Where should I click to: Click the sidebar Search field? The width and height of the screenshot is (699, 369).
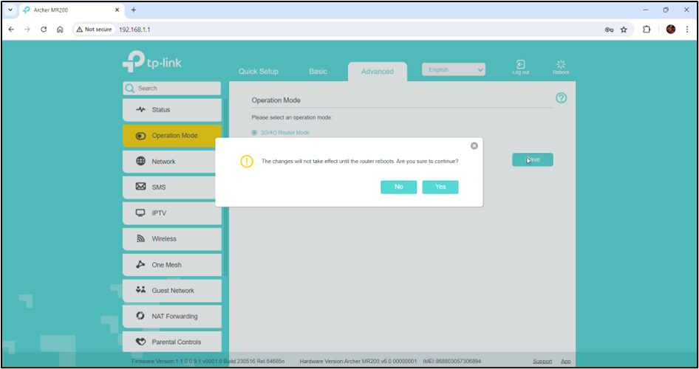pyautogui.click(x=172, y=89)
